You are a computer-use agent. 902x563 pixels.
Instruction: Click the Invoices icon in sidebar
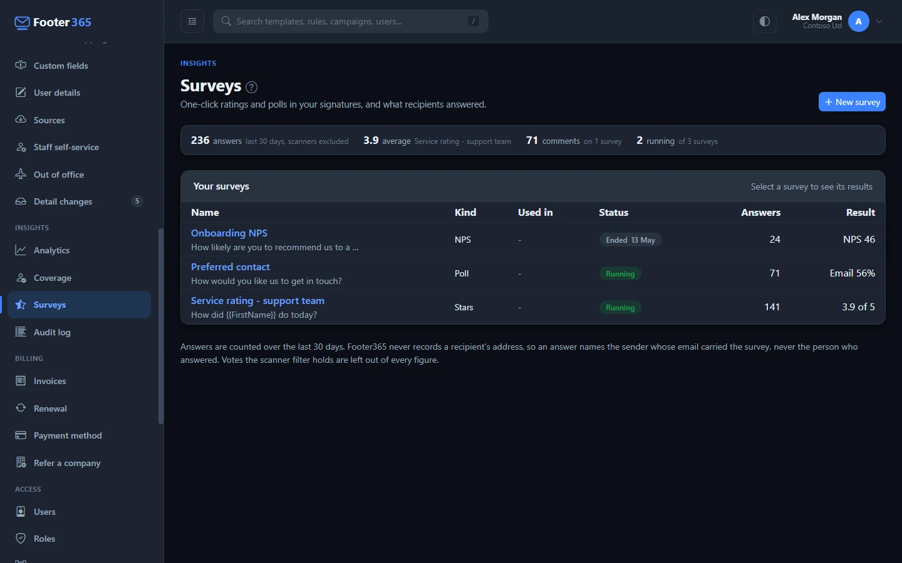21,381
